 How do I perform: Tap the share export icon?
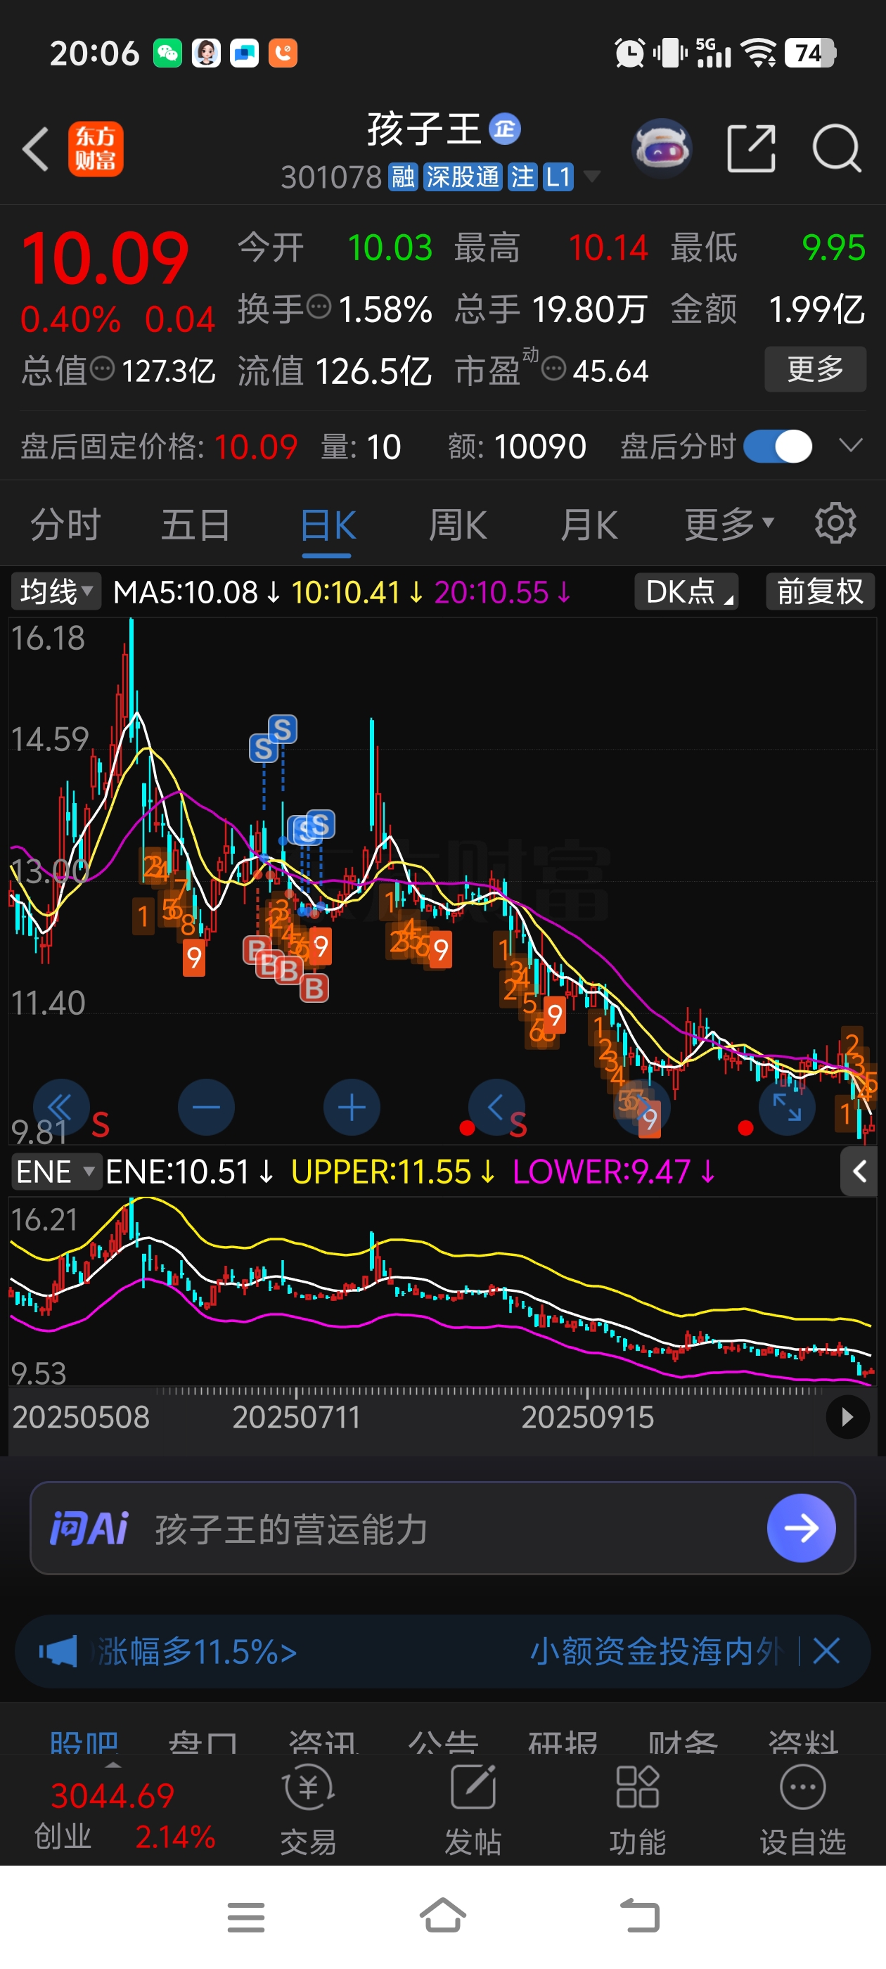pyautogui.click(x=751, y=148)
